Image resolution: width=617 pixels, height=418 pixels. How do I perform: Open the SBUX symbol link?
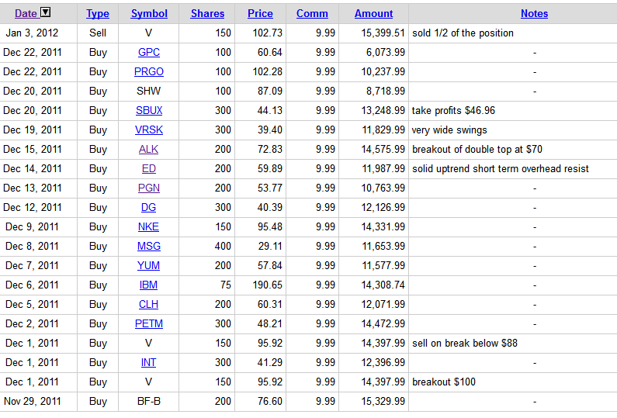click(x=149, y=110)
